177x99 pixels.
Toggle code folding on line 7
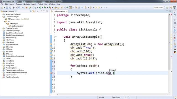56,37
